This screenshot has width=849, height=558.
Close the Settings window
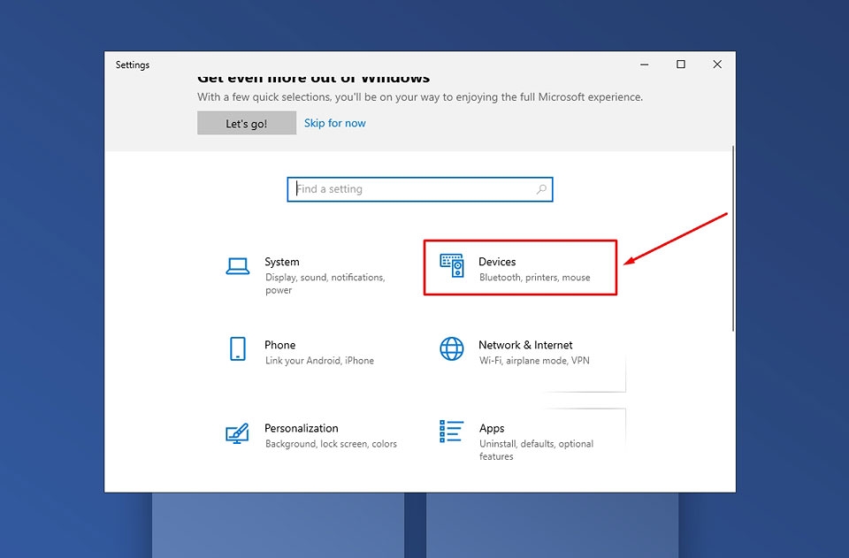click(717, 65)
